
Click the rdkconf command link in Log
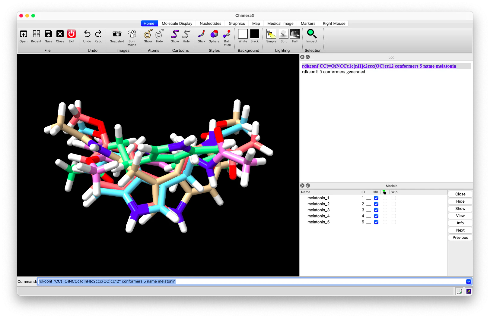pyautogui.click(x=379, y=66)
